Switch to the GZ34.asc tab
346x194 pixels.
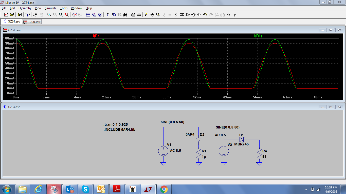click(x=11, y=22)
